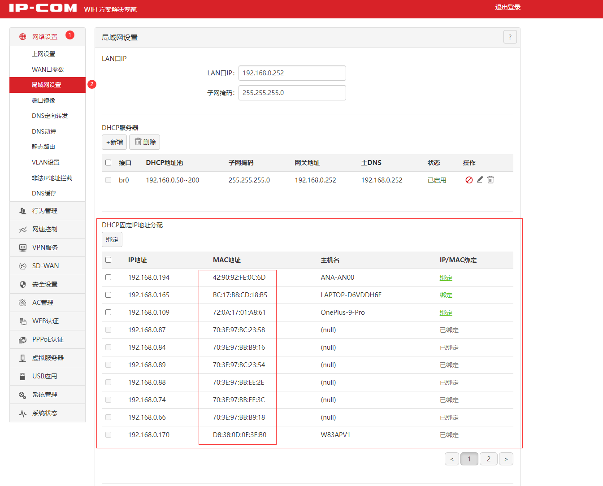Open help with the question mark icon

(510, 37)
